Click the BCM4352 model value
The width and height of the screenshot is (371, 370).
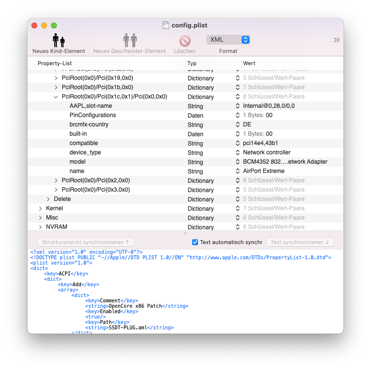coord(285,162)
